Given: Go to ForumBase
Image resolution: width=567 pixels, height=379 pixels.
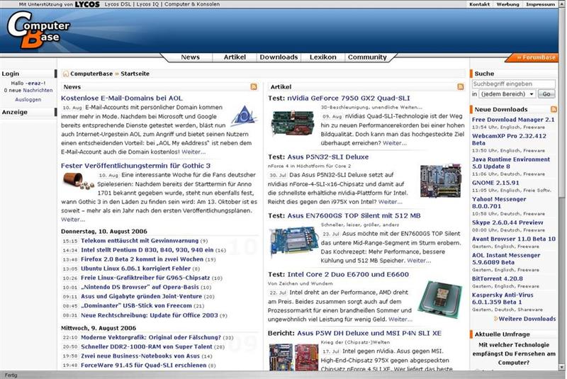Looking at the screenshot, I should tap(537, 57).
